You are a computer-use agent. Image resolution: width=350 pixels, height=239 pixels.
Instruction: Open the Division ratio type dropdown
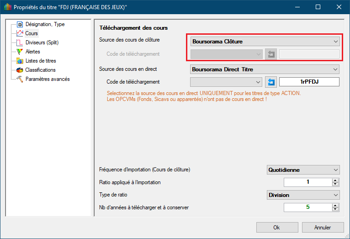pos(303,195)
